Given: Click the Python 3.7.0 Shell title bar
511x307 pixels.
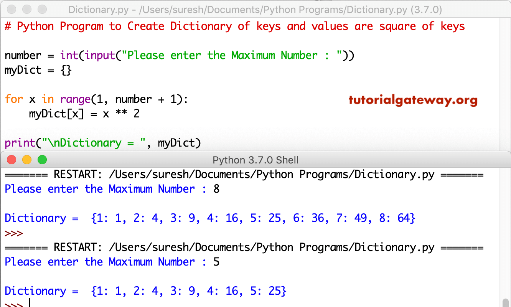Looking at the screenshot, I should pos(255,160).
